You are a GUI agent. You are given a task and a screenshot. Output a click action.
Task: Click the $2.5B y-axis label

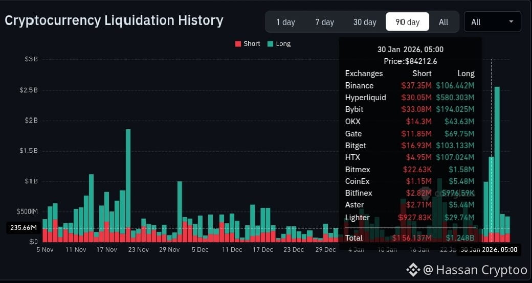pos(29,90)
